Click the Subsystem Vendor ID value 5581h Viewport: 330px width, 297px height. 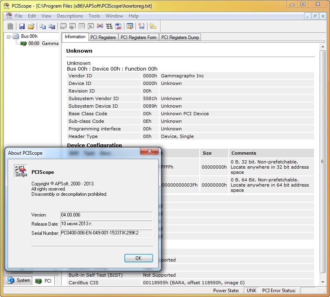coord(150,98)
